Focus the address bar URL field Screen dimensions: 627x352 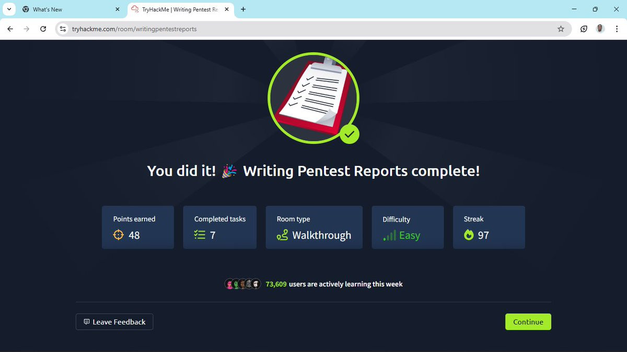click(x=313, y=29)
